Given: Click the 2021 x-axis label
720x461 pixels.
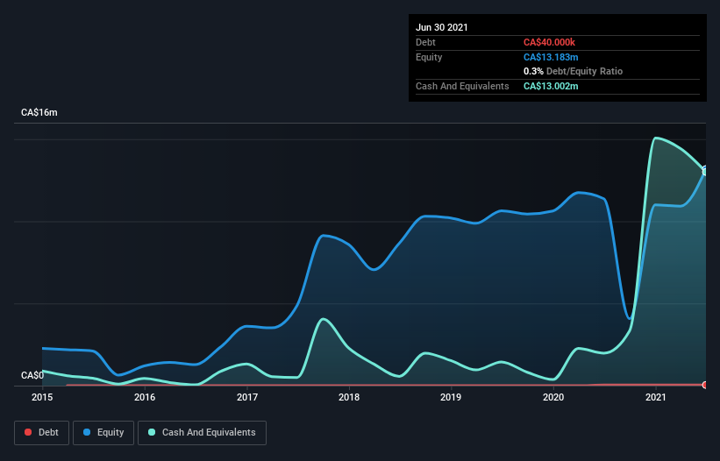Looking at the screenshot, I should (x=656, y=397).
